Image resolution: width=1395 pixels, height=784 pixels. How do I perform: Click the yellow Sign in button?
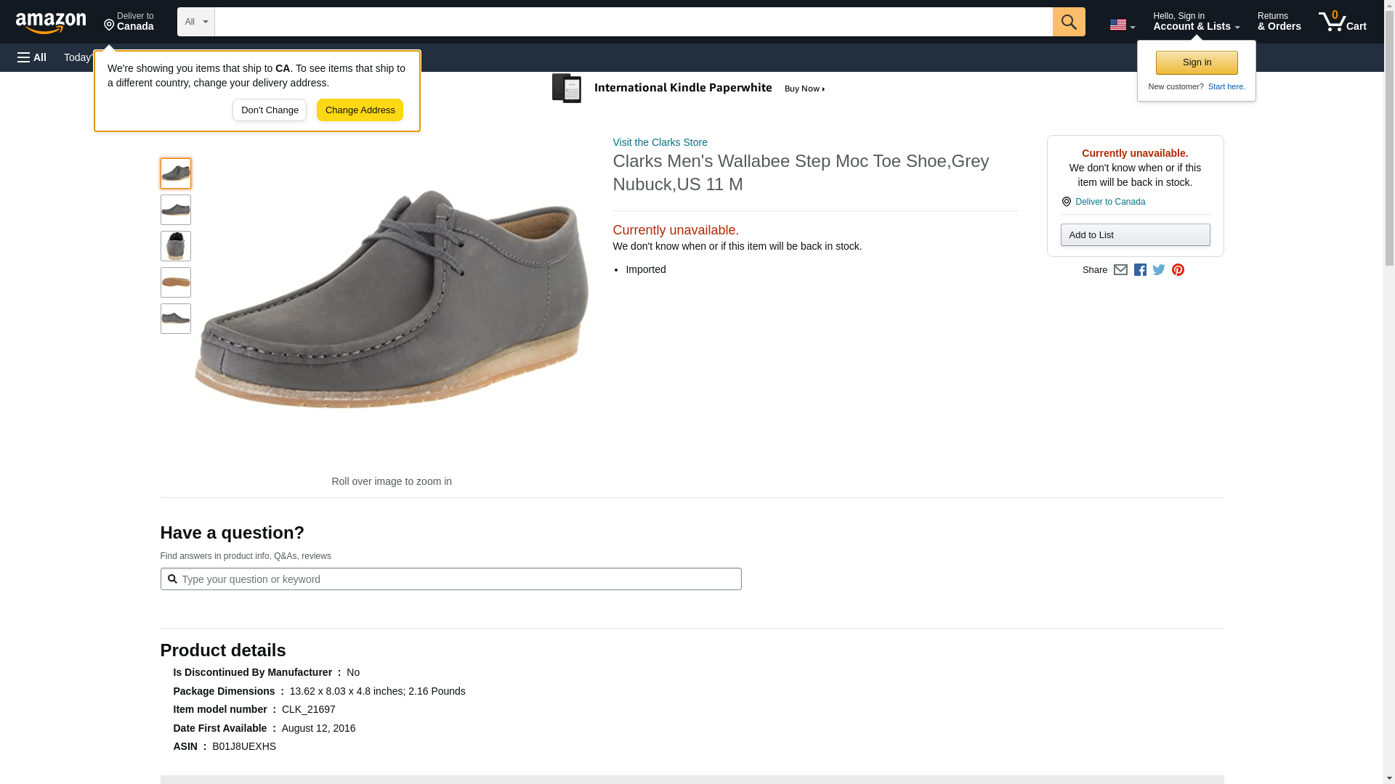pyautogui.click(x=1197, y=62)
